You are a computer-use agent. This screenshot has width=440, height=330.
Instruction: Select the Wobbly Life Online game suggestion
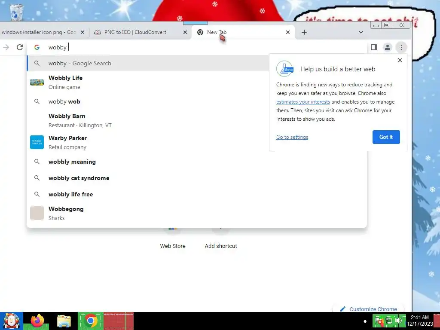[148, 82]
